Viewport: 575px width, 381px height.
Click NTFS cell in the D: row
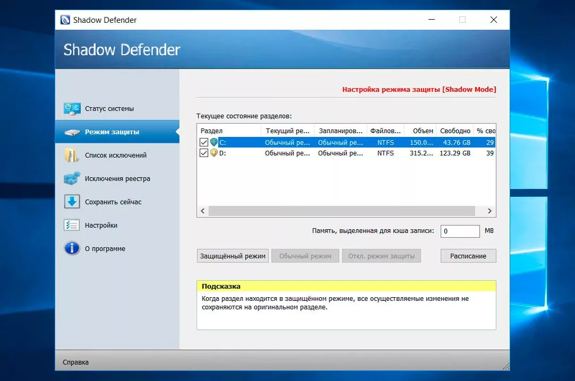click(385, 153)
